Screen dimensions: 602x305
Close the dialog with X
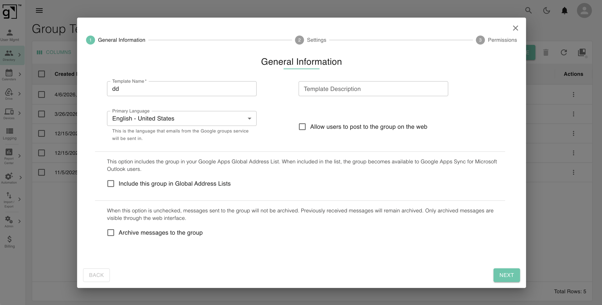click(x=515, y=28)
